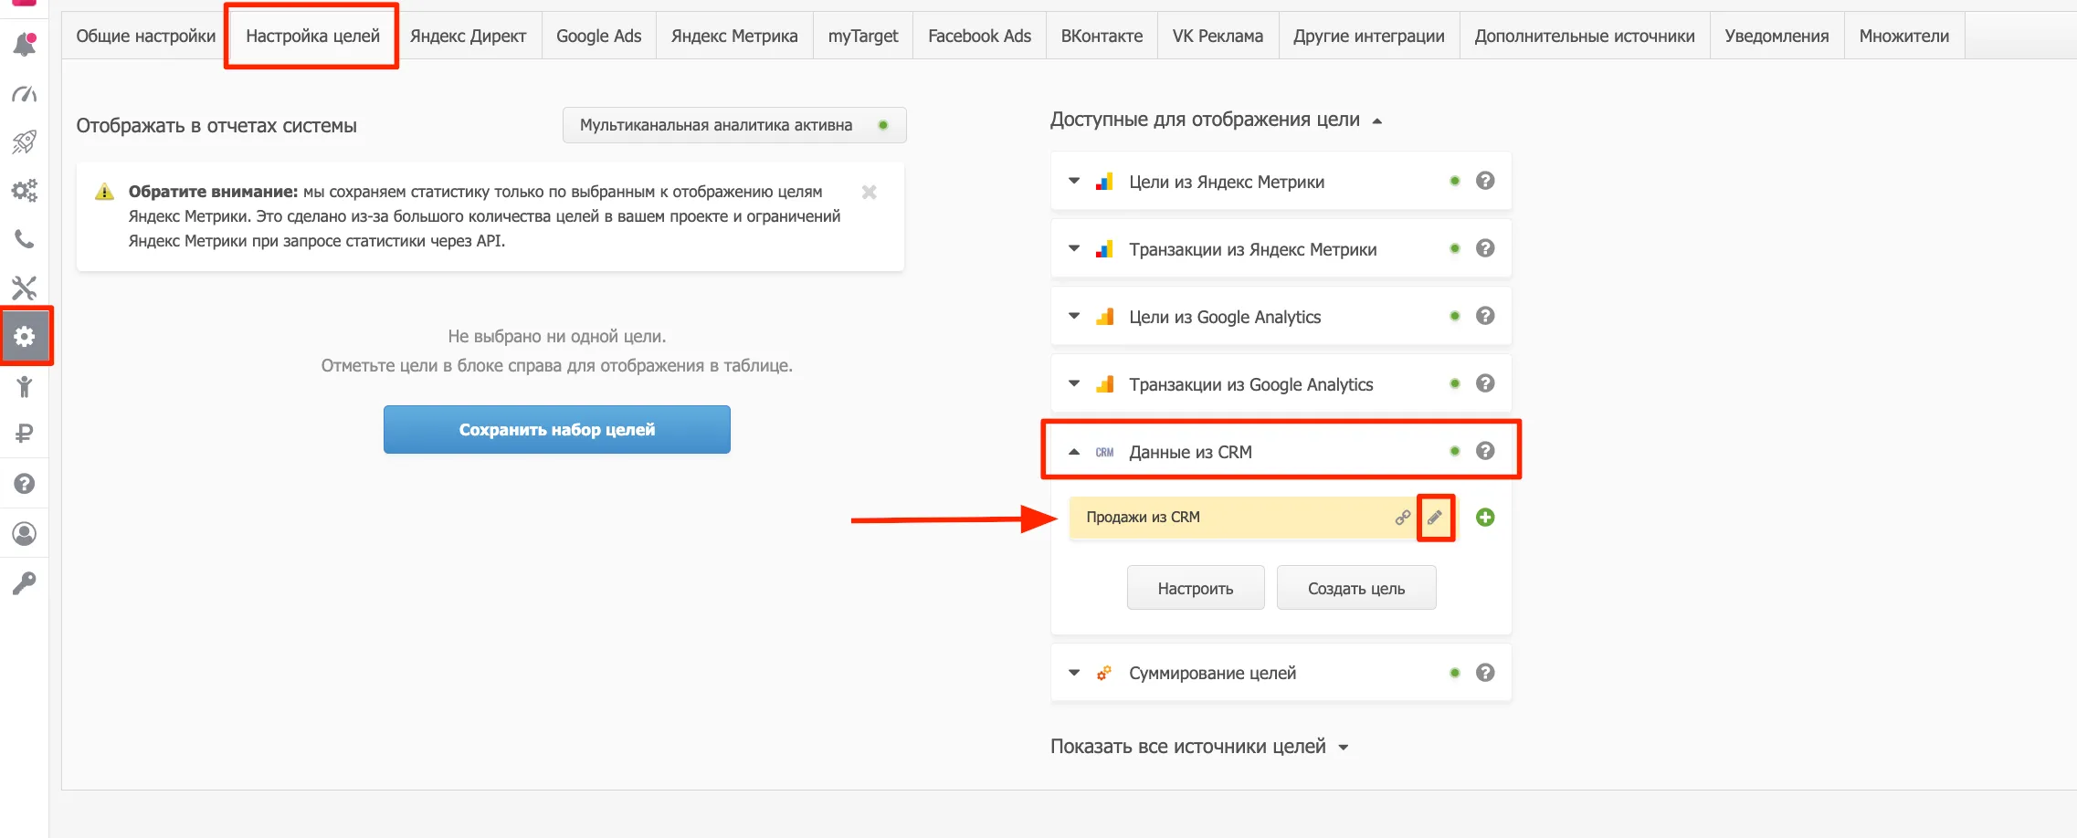This screenshot has width=2077, height=838.
Task: Expand Транзакции из Google Analytics section
Action: (1074, 383)
